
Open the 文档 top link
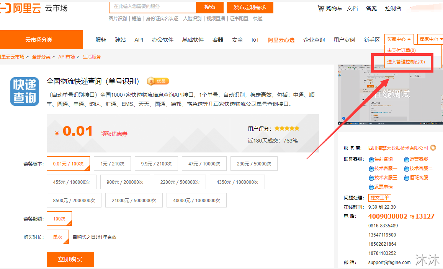(x=352, y=8)
